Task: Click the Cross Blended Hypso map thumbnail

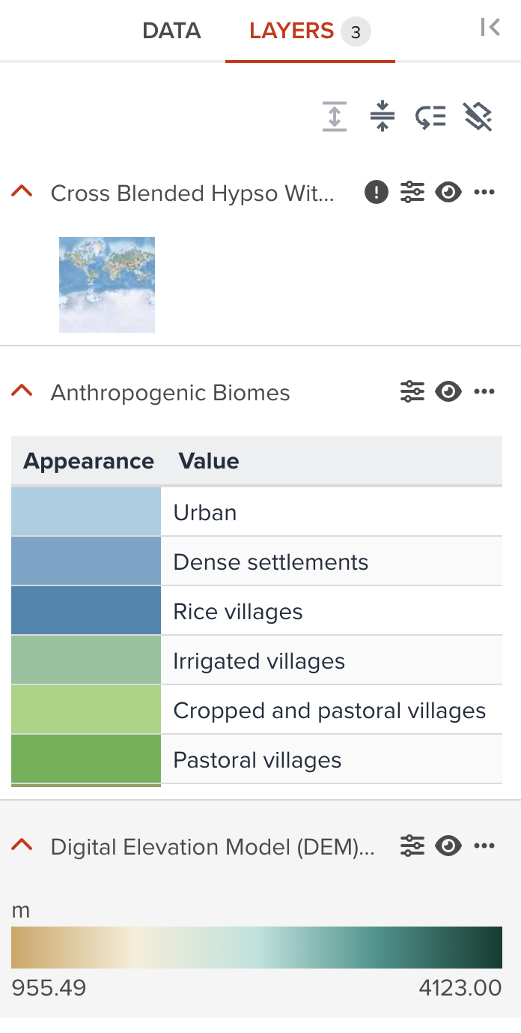Action: (x=106, y=283)
